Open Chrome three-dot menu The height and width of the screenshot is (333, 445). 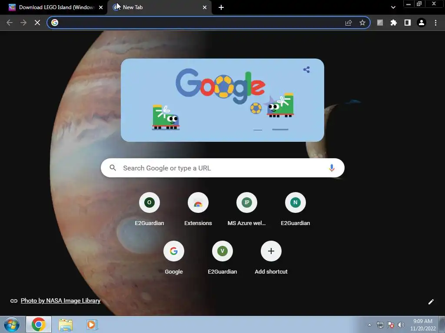435,23
